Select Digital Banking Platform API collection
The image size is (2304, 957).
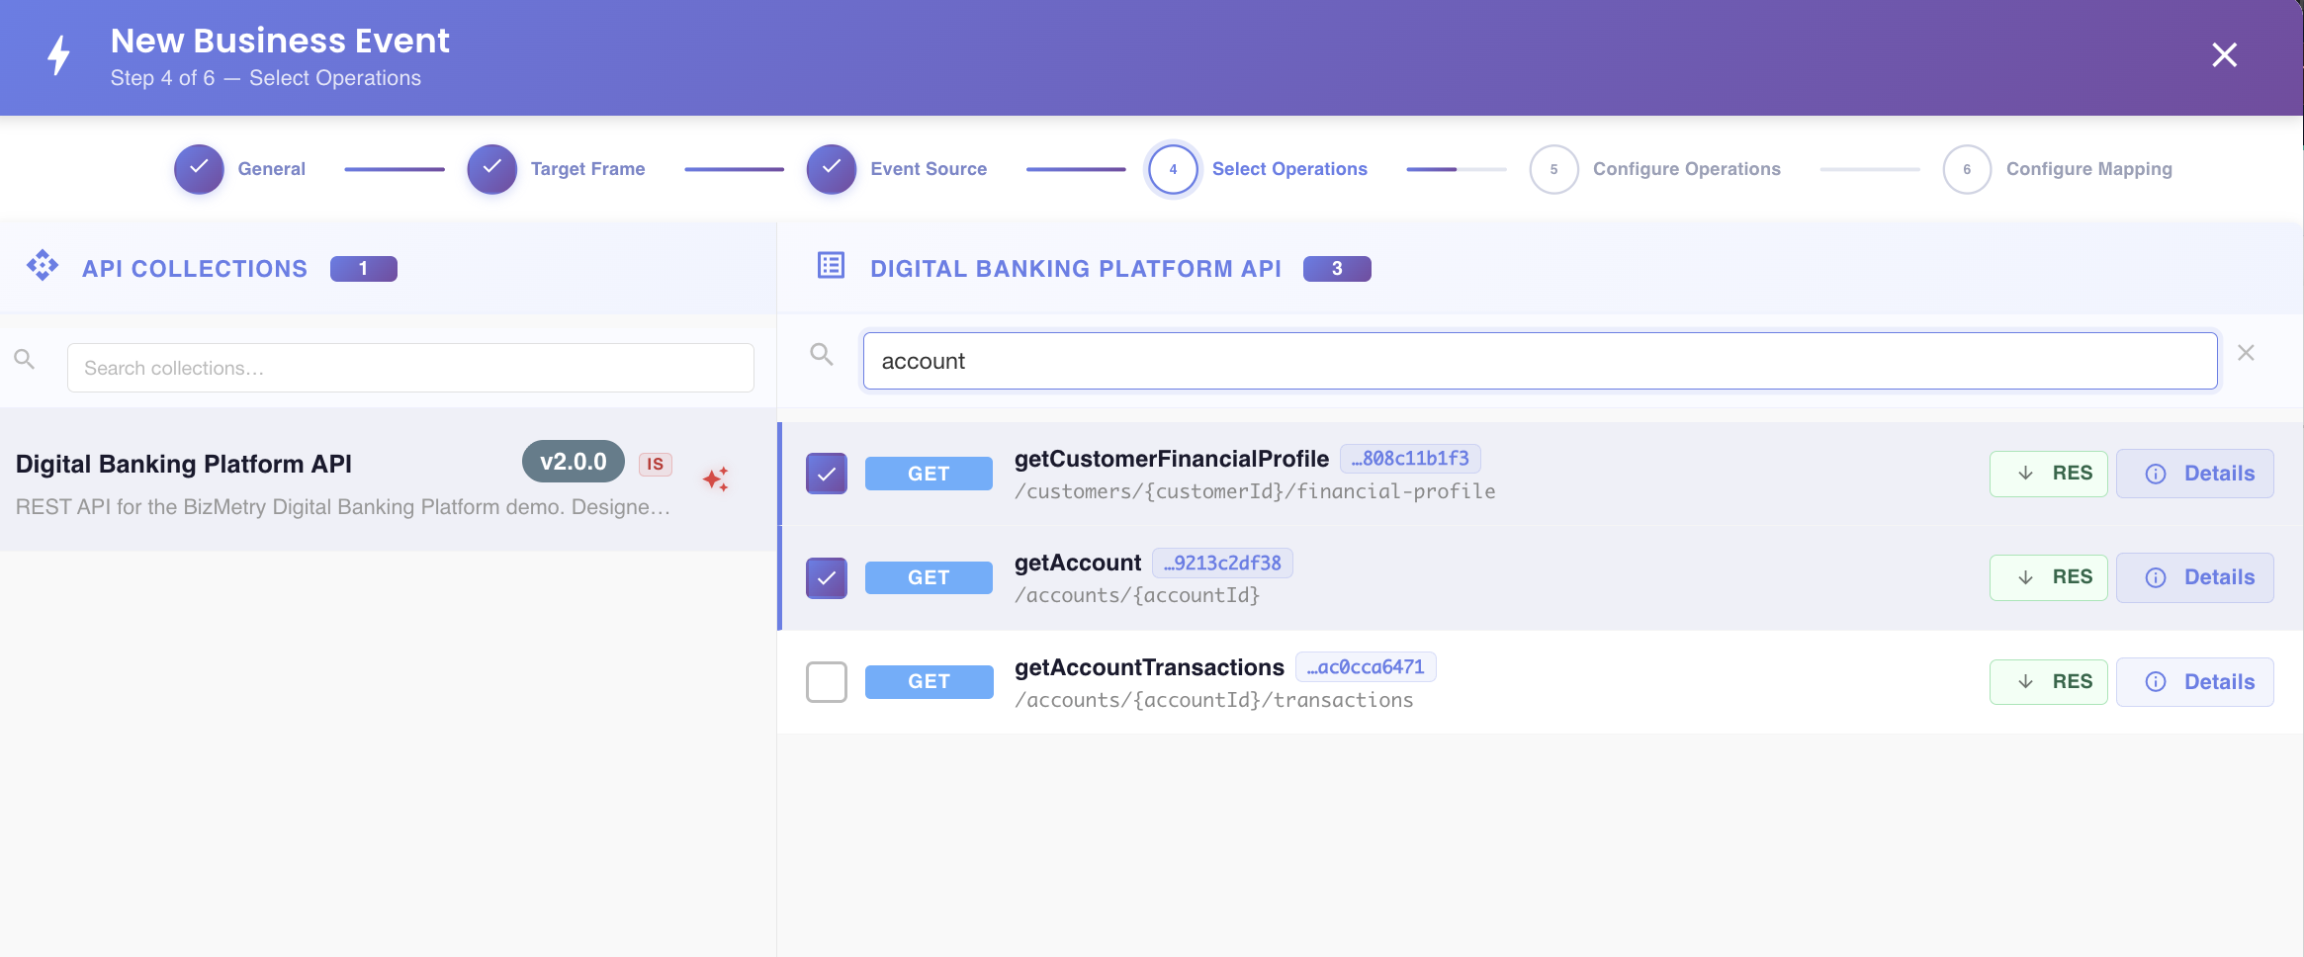coord(389,479)
